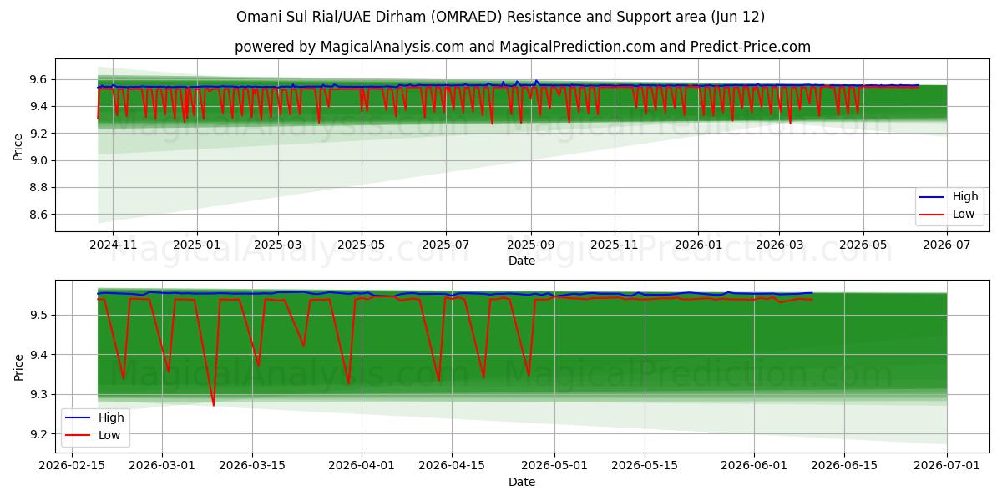Click the bottom chart's '2026-04-15' tick label
The width and height of the screenshot is (1002, 501).
[452, 466]
